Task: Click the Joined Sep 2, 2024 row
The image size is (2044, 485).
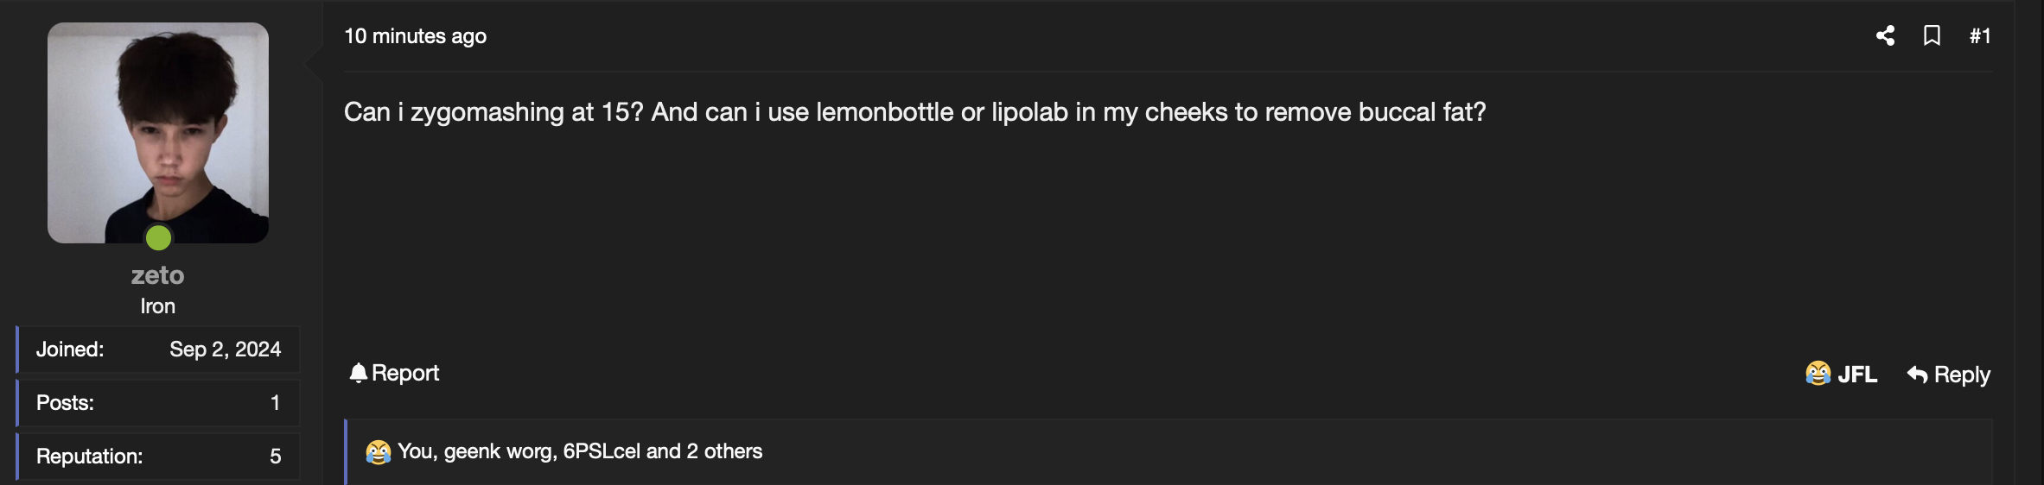Action: 158,350
